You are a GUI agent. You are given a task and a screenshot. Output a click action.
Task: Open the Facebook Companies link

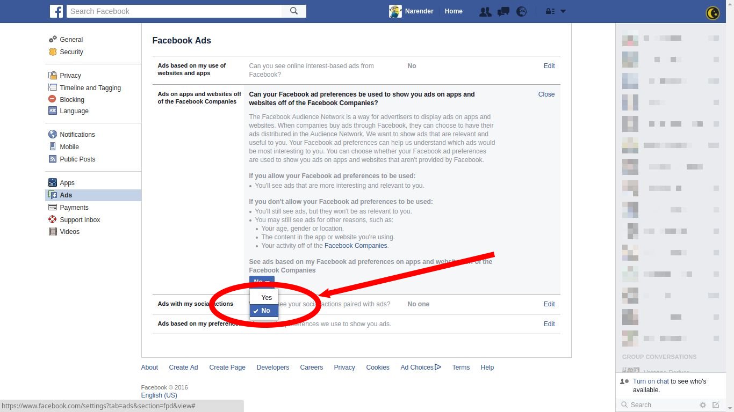click(x=355, y=246)
